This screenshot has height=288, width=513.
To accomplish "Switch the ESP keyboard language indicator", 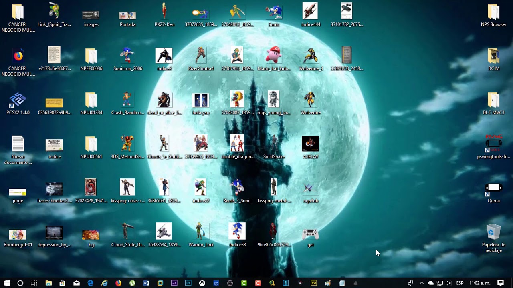I will point(460,283).
